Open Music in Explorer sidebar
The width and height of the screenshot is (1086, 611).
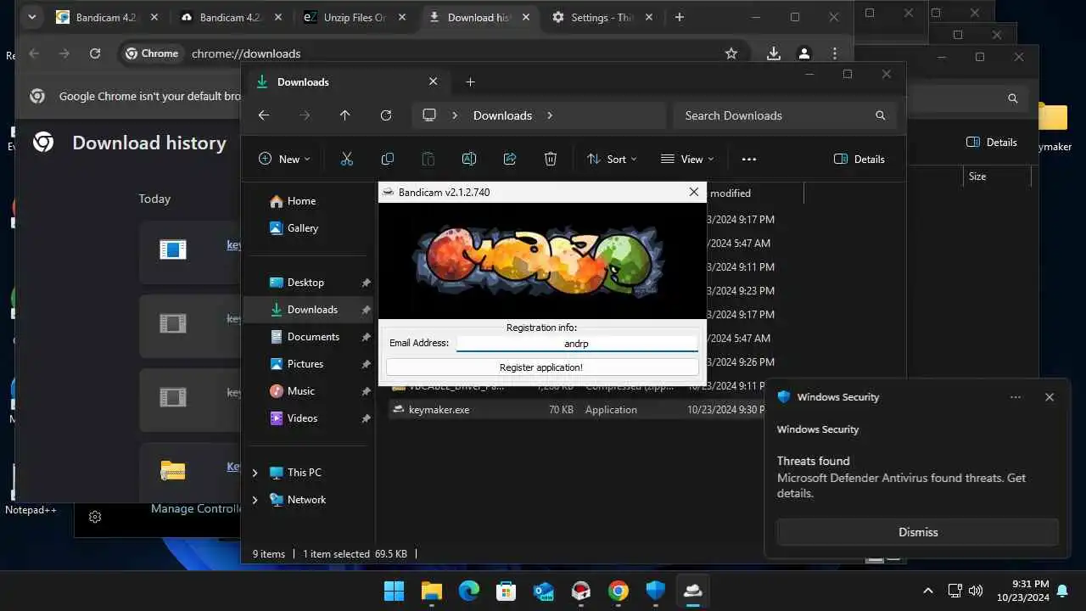[x=301, y=391]
